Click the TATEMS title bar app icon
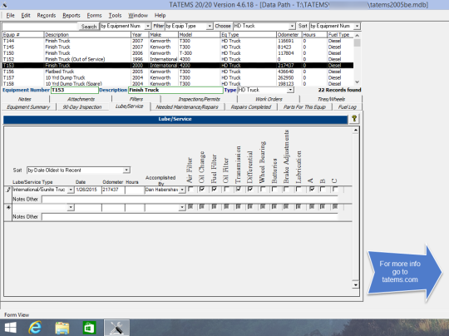449x336 pixels. 5,5
